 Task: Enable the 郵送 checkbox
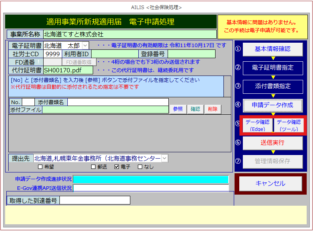pos(94,167)
